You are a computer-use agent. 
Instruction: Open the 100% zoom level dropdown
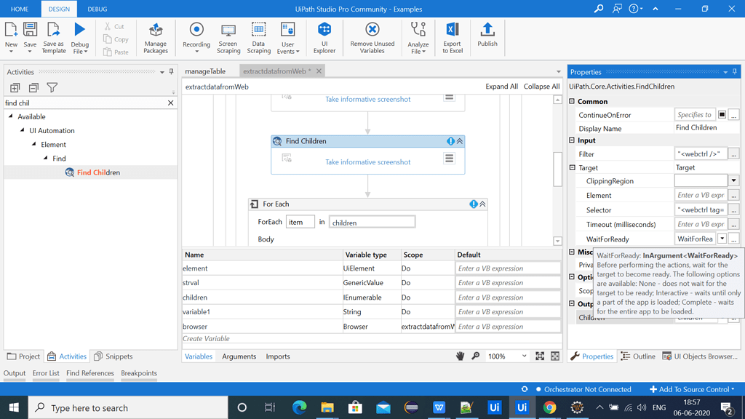[x=524, y=356]
